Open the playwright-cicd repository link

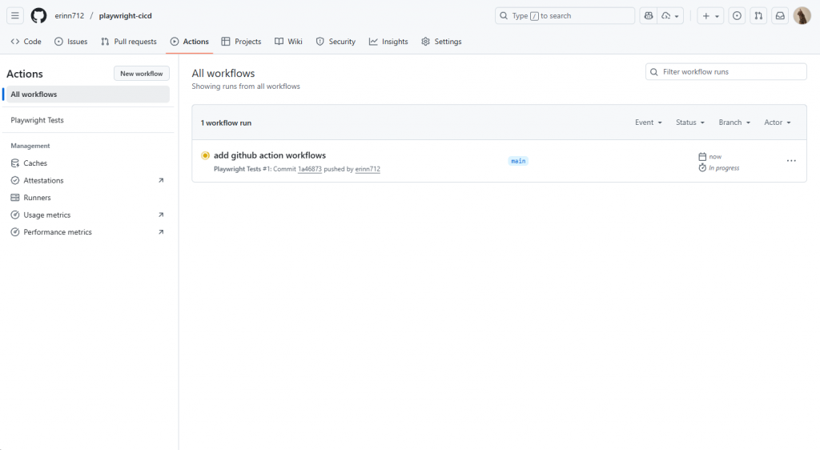coord(126,16)
